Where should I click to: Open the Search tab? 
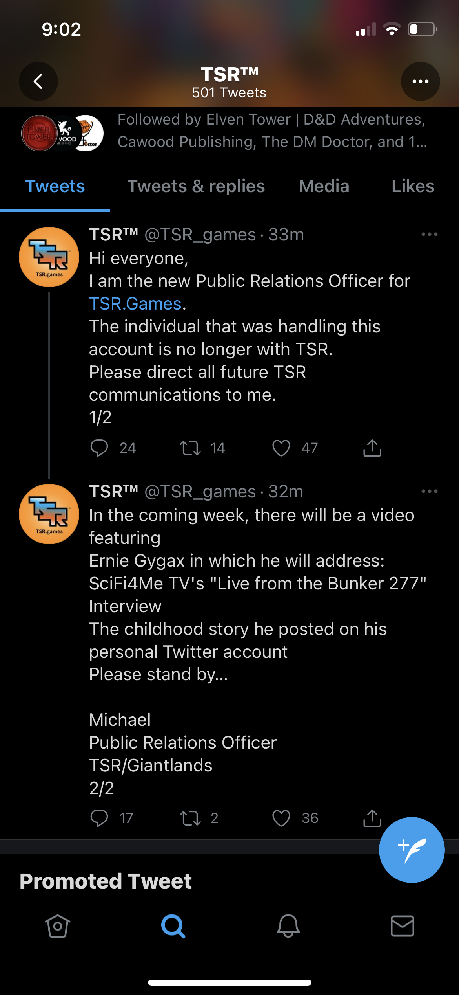coord(173,926)
